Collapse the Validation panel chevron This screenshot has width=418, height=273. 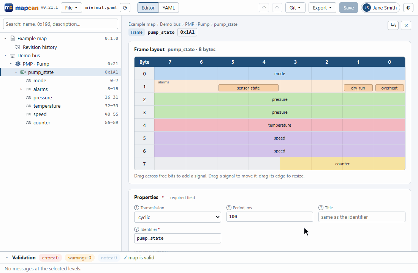tap(7, 258)
